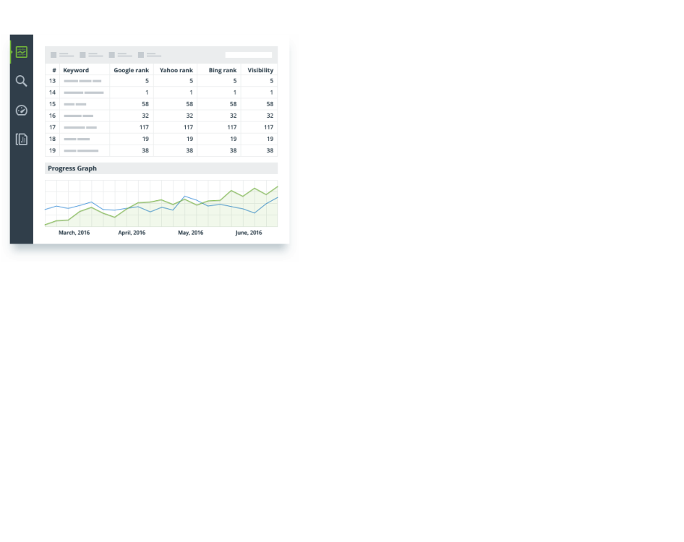This screenshot has height=542, width=684.
Task: Click the May, 2016 graph label
Action: point(191,233)
